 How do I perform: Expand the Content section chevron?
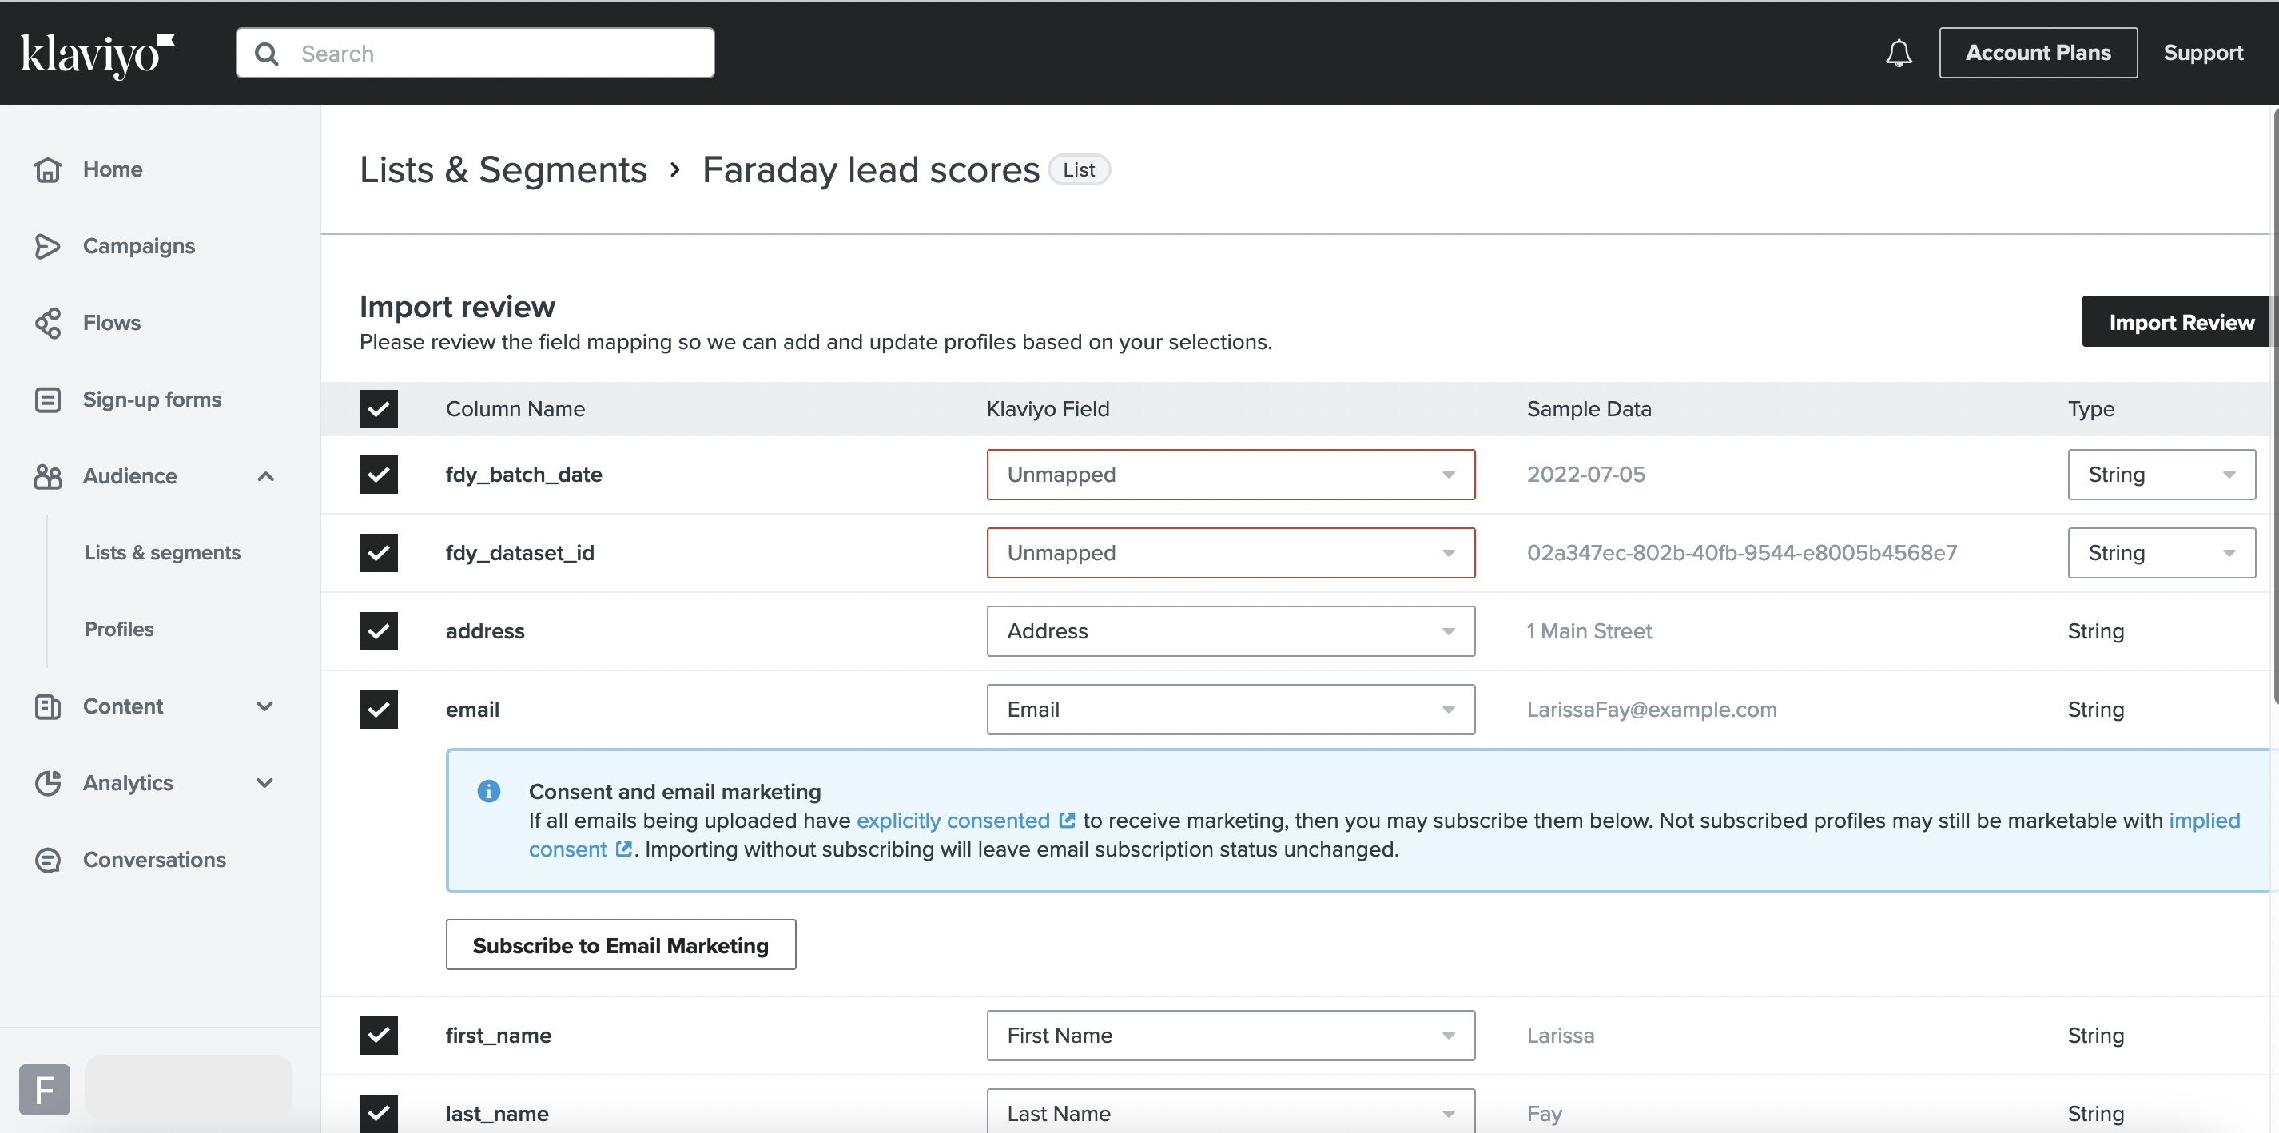(x=264, y=706)
